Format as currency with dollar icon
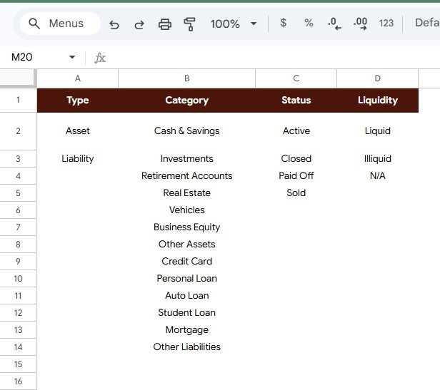This screenshot has height=390, width=440. pyautogui.click(x=284, y=23)
